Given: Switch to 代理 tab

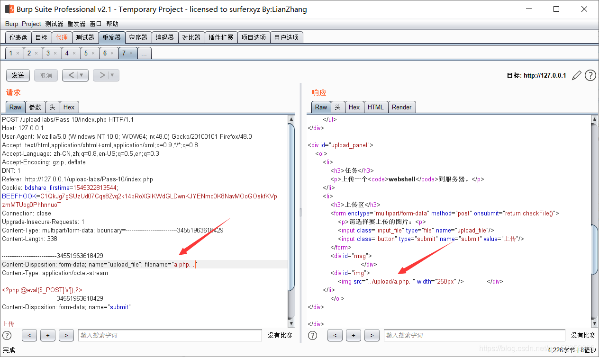Looking at the screenshot, I should tap(62, 37).
